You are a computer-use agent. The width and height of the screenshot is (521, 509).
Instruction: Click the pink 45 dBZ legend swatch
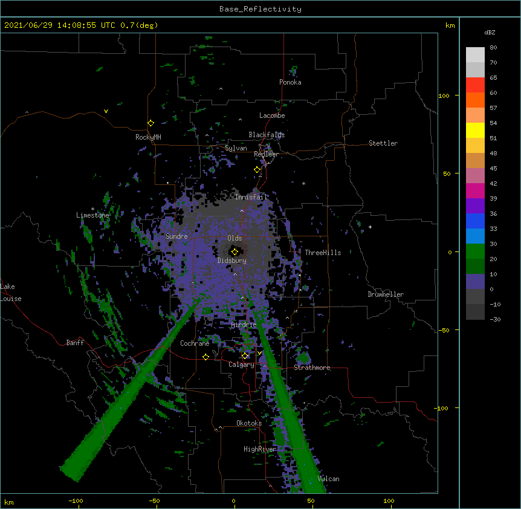pyautogui.click(x=475, y=175)
